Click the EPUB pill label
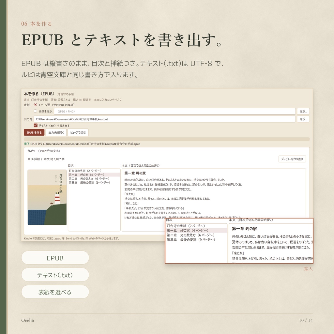334x334 pixels. pos(55,258)
